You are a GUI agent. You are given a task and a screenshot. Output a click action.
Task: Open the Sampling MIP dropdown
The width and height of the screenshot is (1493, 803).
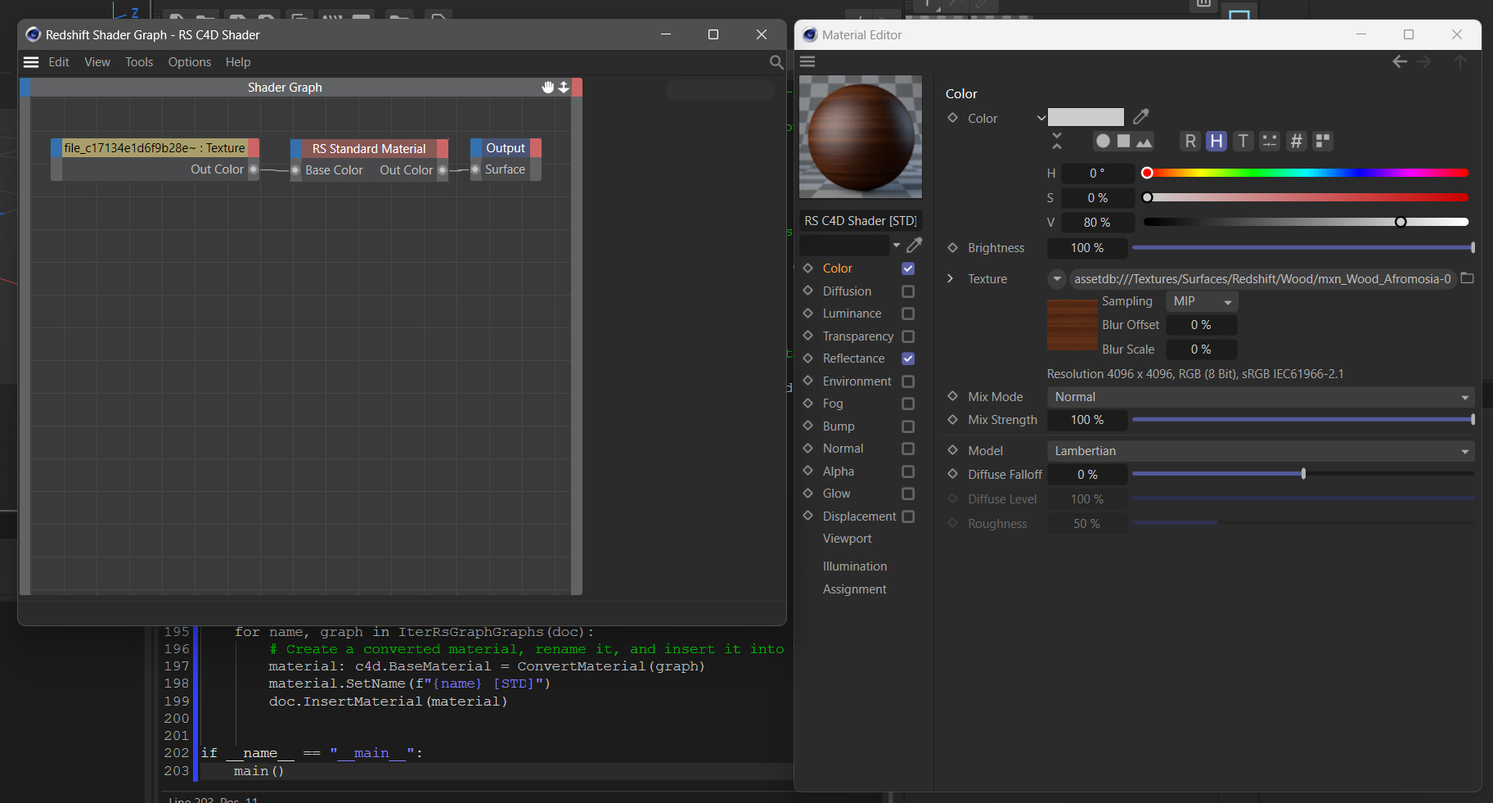click(x=1202, y=301)
